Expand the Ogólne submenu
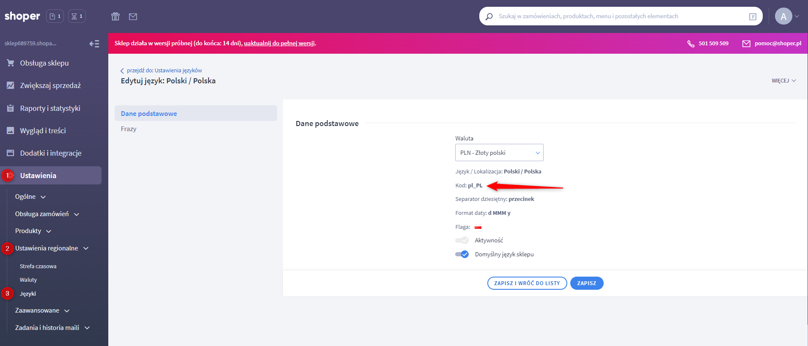This screenshot has width=808, height=346. coord(30,197)
